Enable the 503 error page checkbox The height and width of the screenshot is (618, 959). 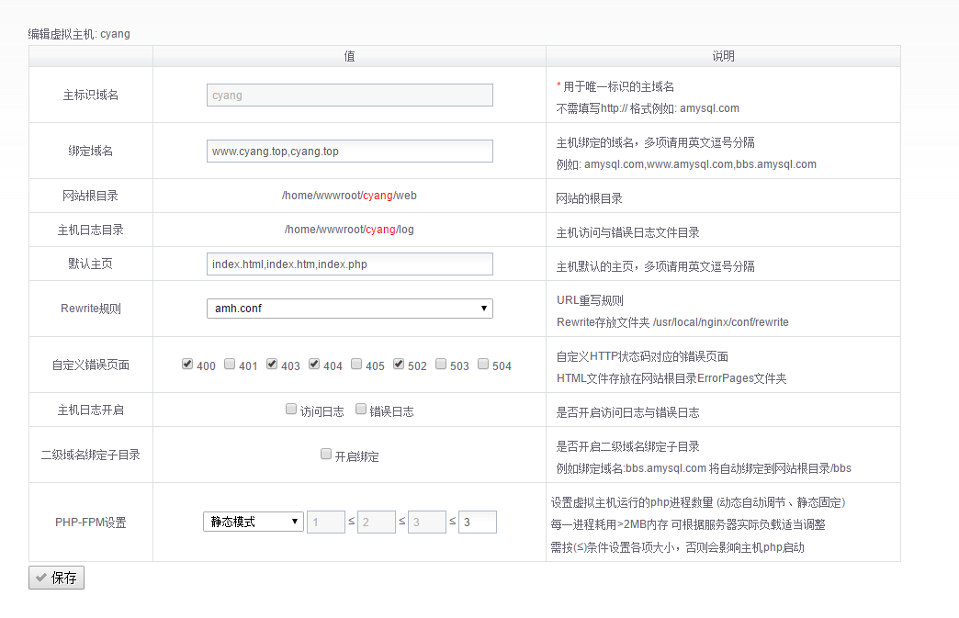coord(440,364)
